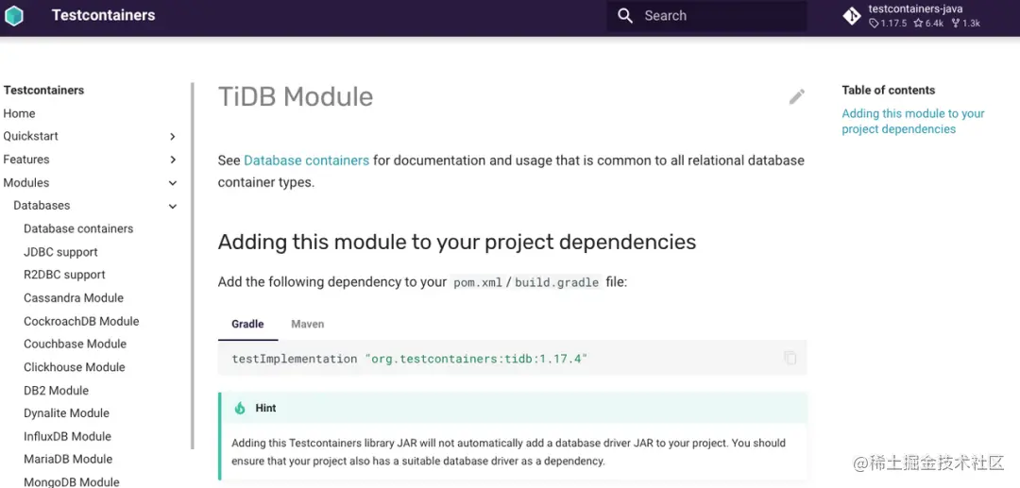The width and height of the screenshot is (1020, 488).
Task: Open JDBC support page
Action: pos(61,252)
